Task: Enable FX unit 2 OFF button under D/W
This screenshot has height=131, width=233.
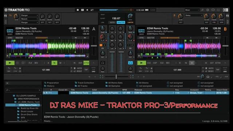Action: [x=181, y=23]
